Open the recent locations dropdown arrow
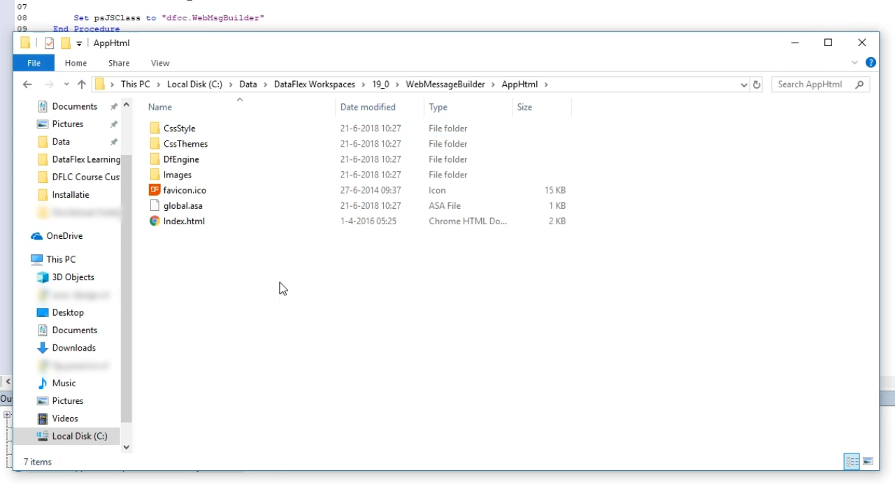Viewport: 895px width, 503px height. tap(66, 85)
